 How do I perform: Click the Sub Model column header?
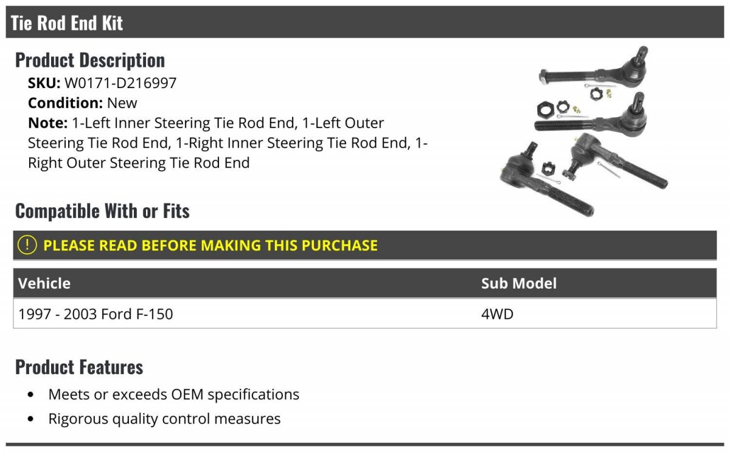click(x=518, y=283)
